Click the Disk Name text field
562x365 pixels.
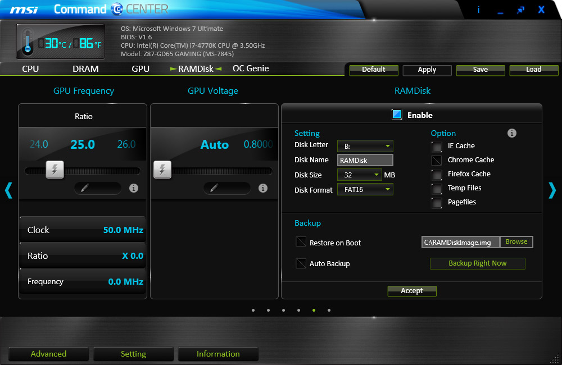[x=365, y=160]
